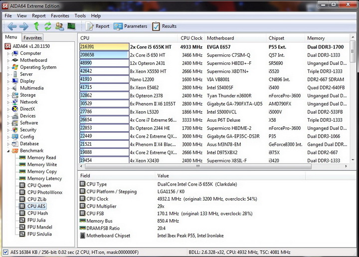
Task: Expand the Motherboard tree node
Action: 7,60
